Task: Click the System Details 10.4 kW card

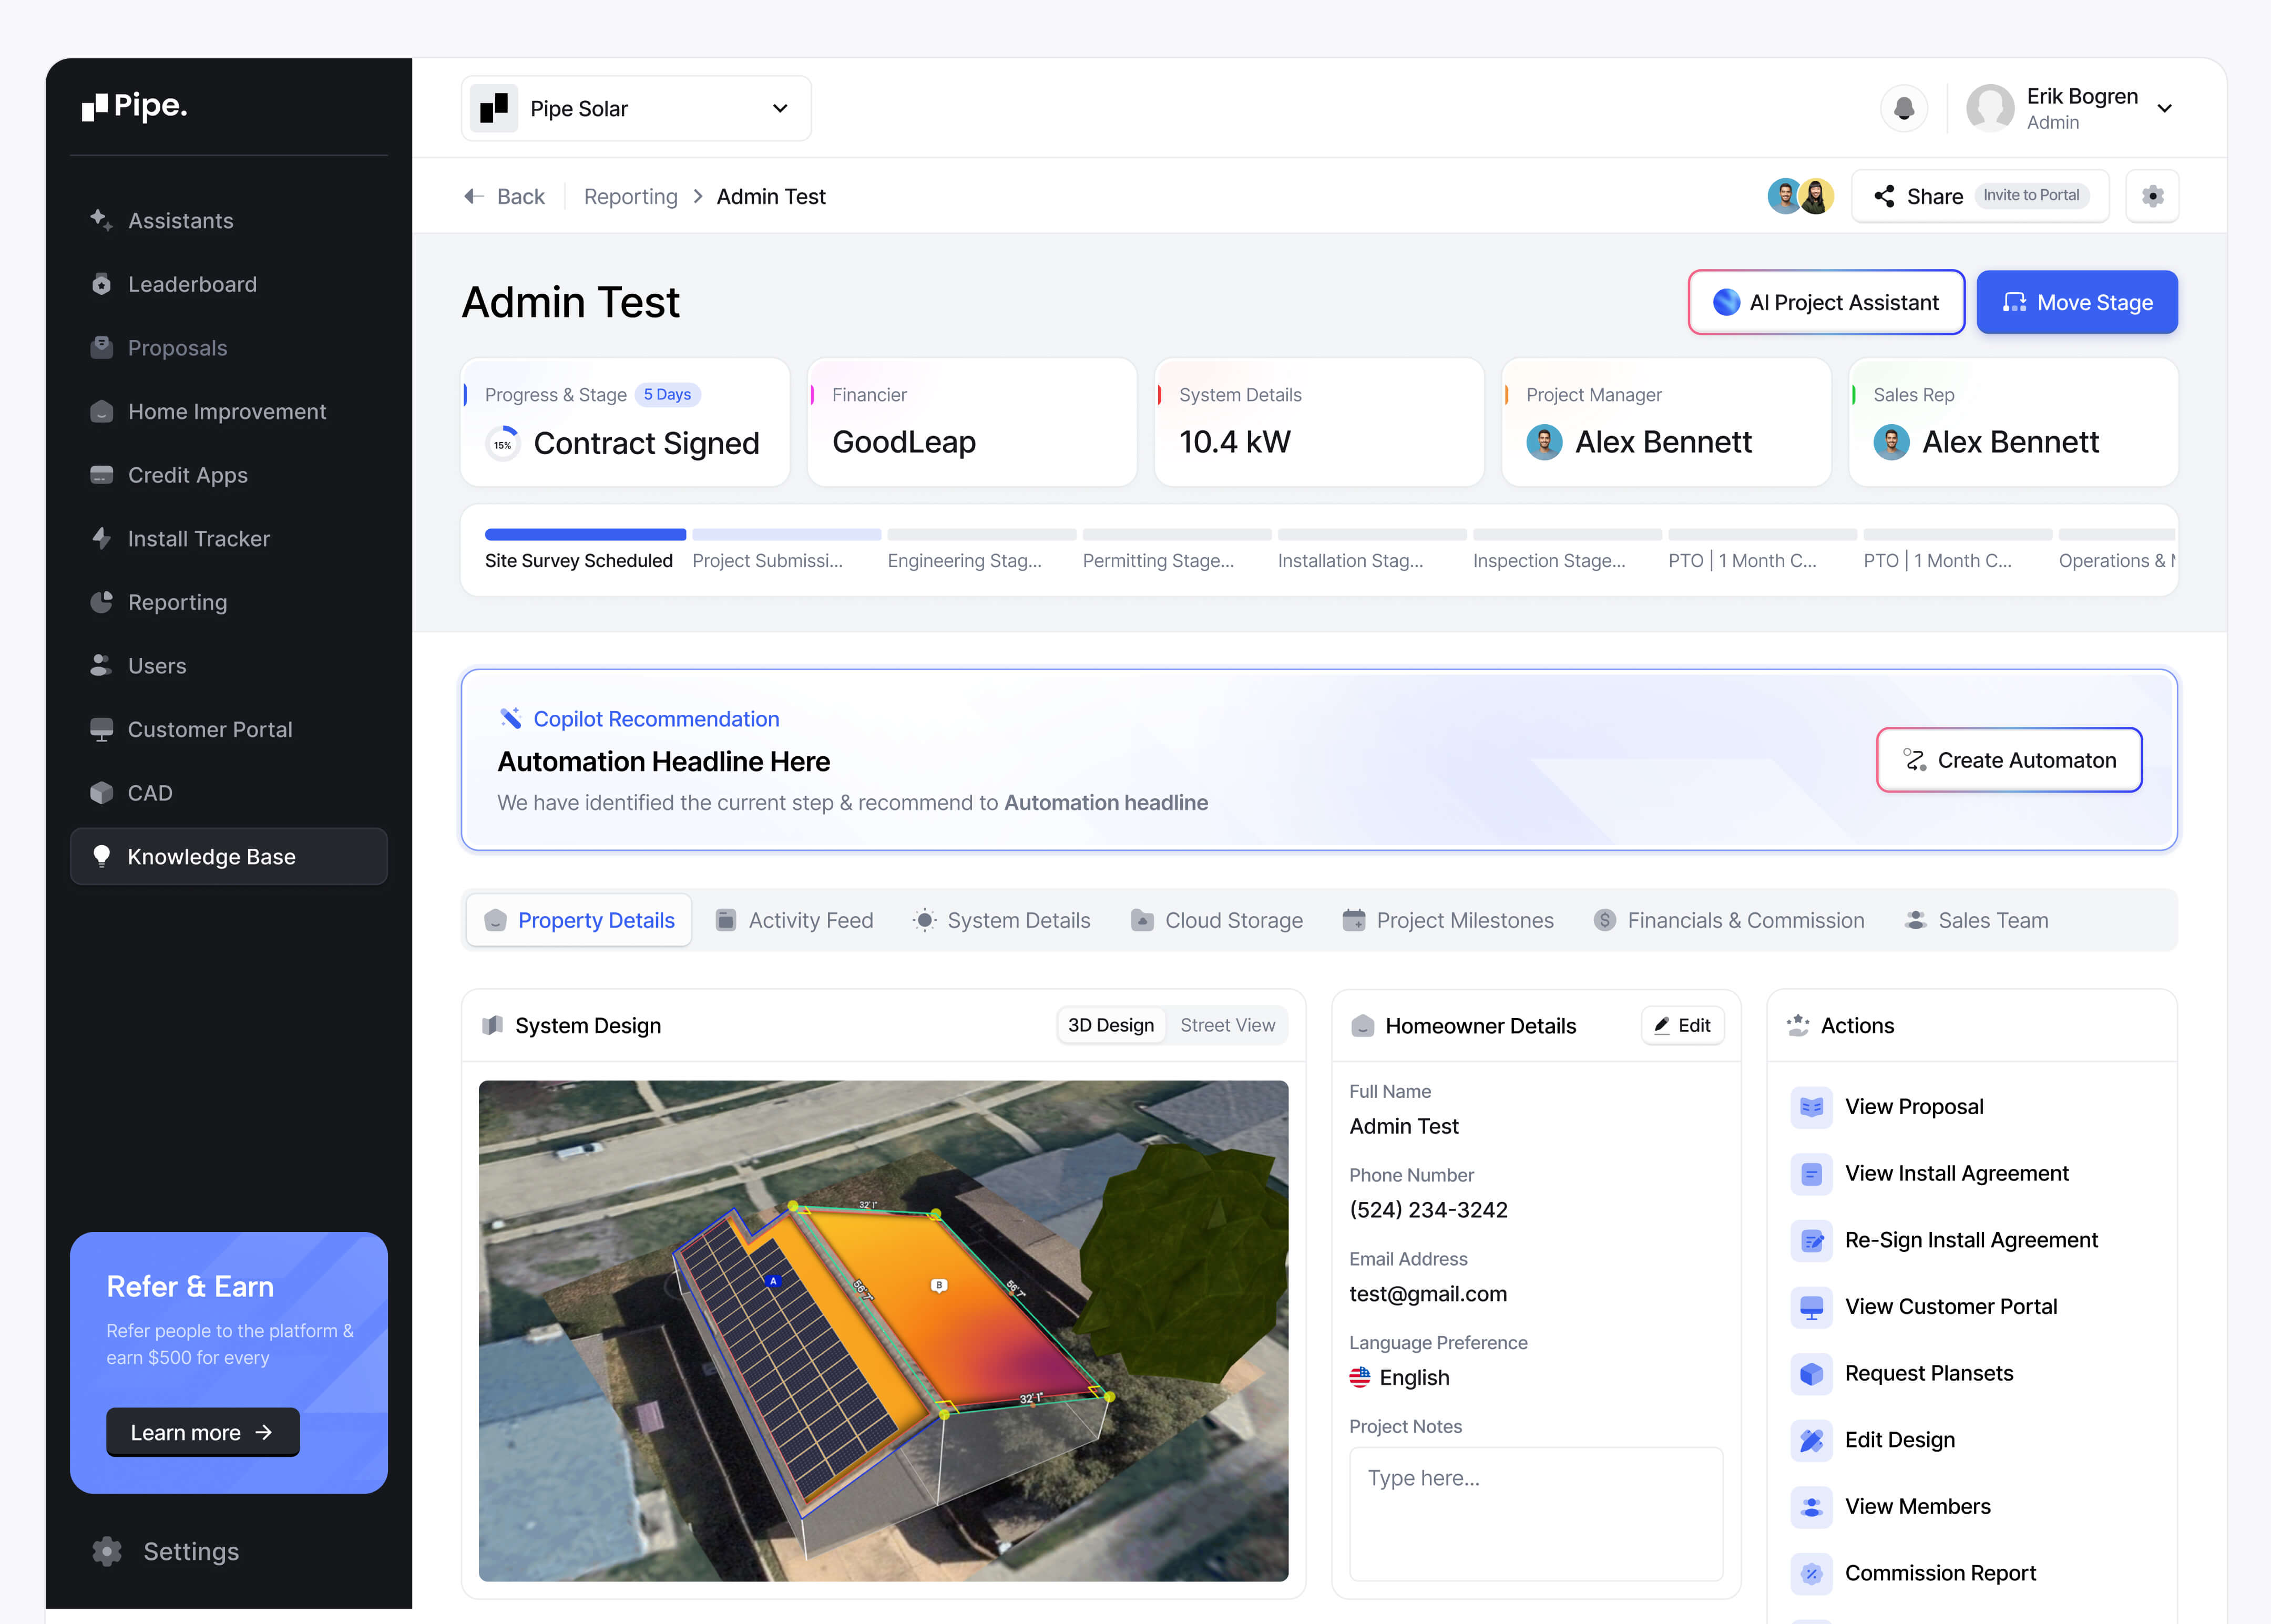Action: tap(1319, 422)
